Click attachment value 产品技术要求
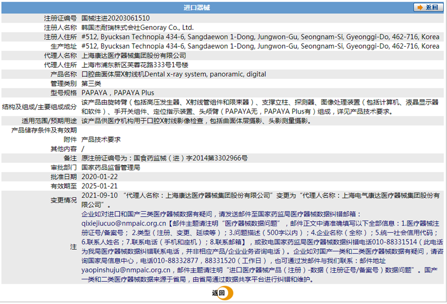 click(x=101, y=139)
